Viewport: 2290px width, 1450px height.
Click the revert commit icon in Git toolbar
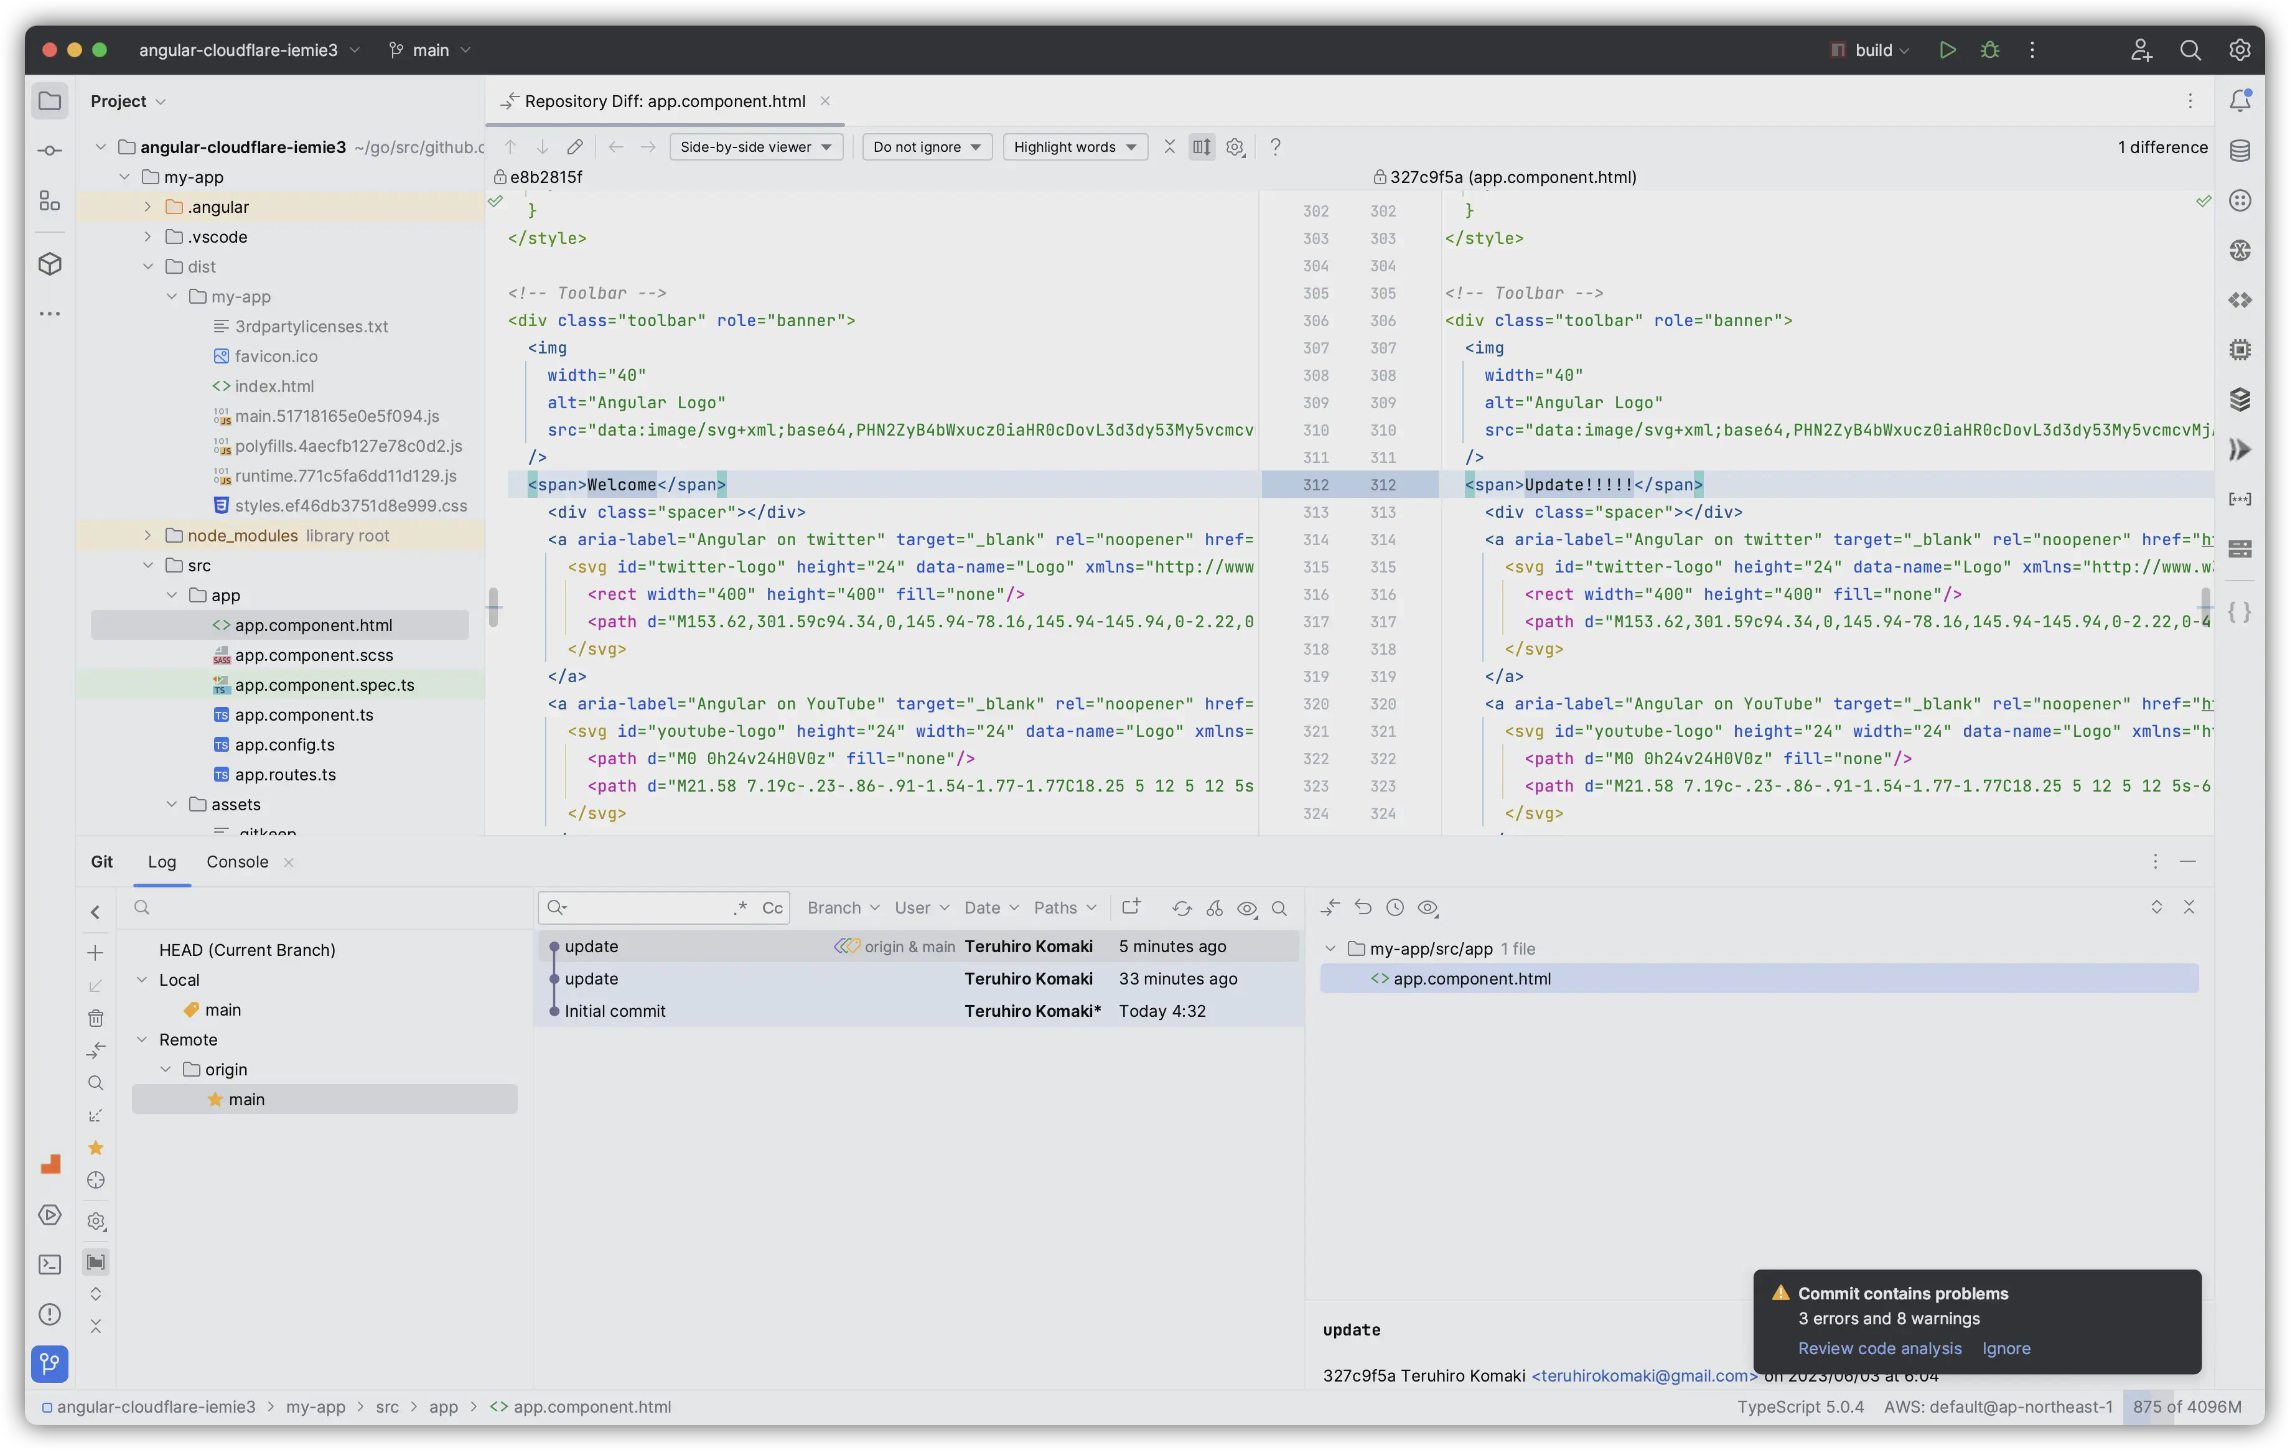(1363, 906)
